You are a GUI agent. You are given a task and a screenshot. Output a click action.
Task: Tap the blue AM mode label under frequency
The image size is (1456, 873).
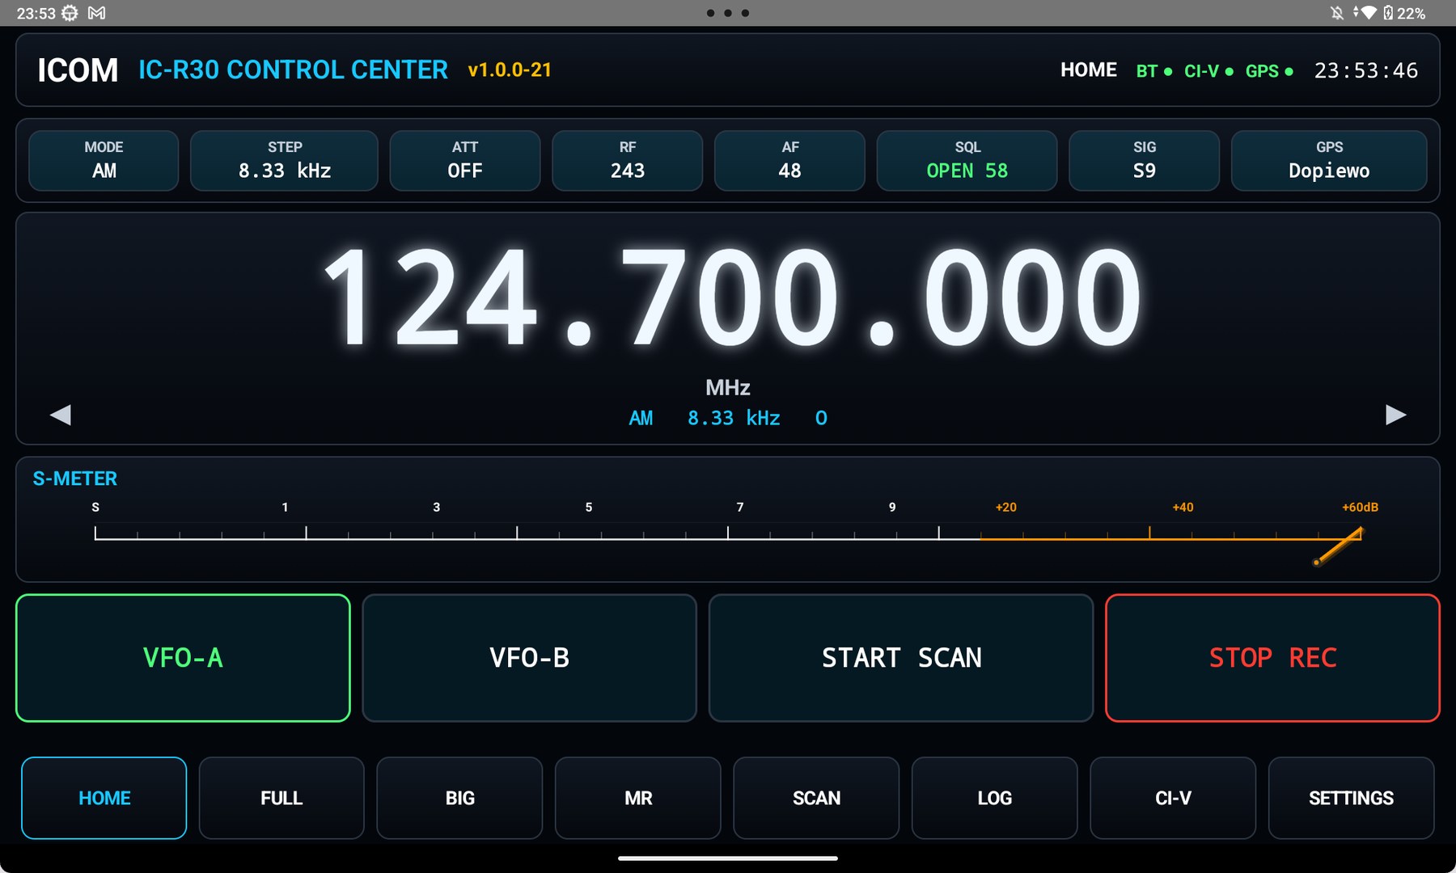[x=641, y=418]
